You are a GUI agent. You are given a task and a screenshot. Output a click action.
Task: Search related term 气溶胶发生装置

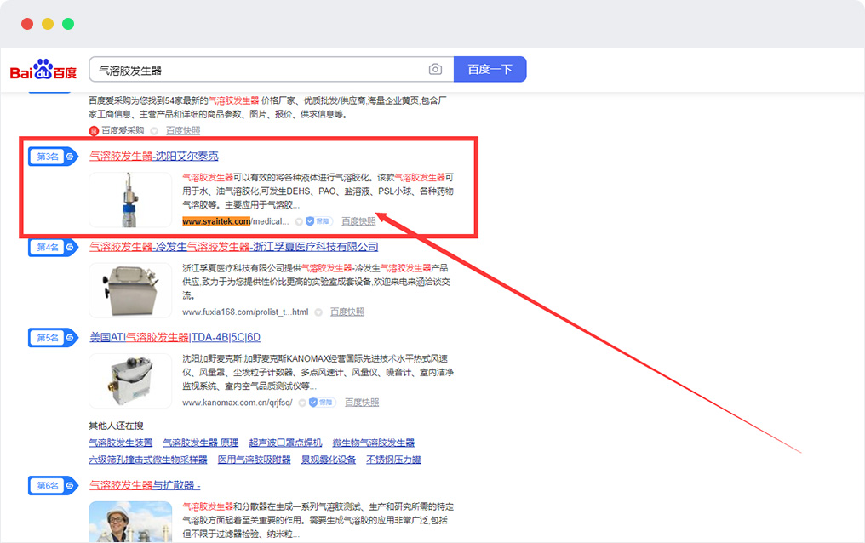click(120, 443)
